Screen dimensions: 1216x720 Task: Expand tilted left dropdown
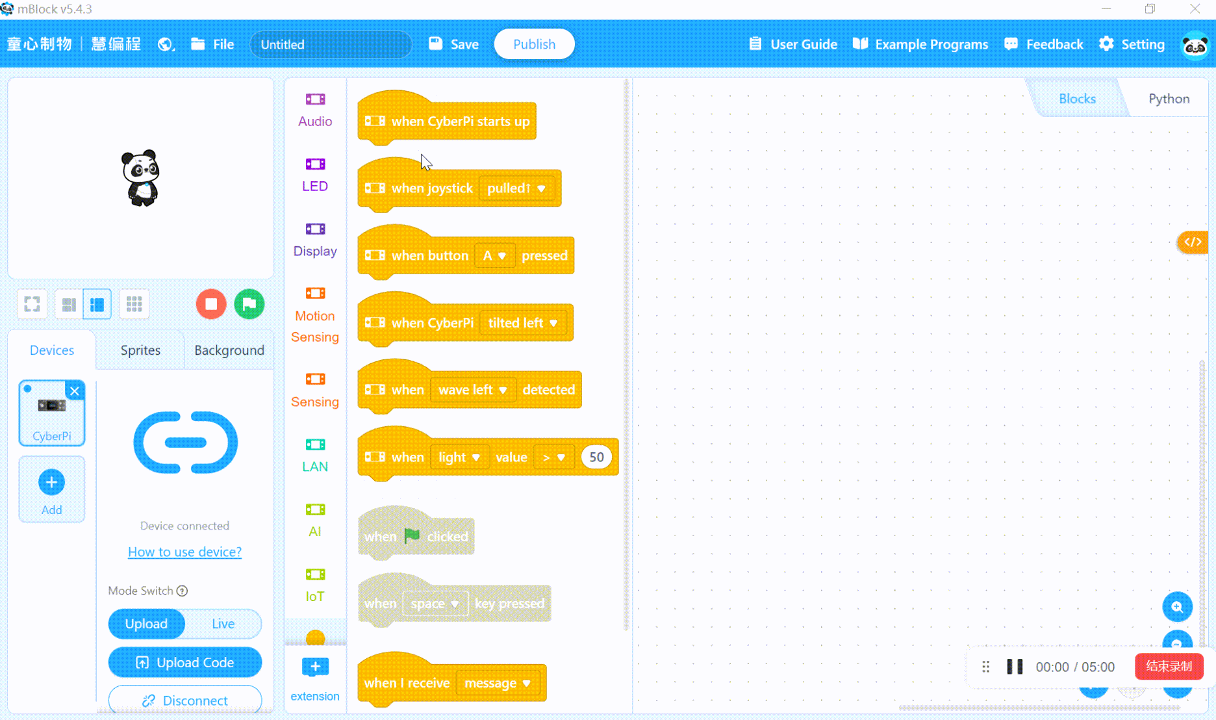pos(523,323)
